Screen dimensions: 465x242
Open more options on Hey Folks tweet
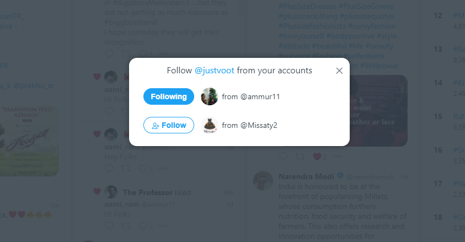[163, 169]
